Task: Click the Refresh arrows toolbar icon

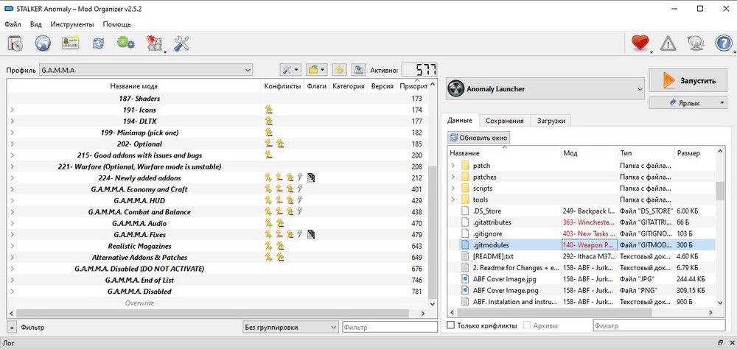Action: [x=98, y=43]
